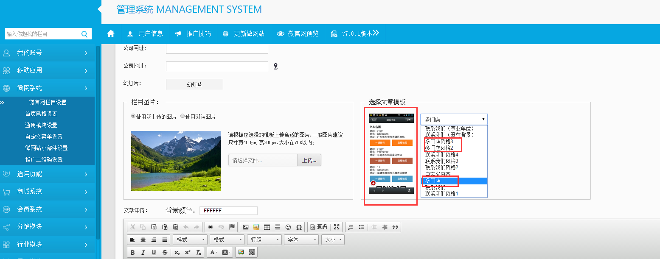Maximize the editor with fullscreen icon

click(337, 227)
